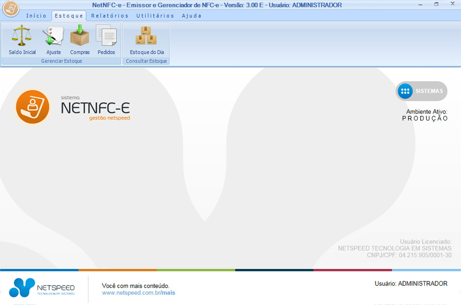Click the Gerenciar Estoque group label
The height and width of the screenshot is (305, 461).
(x=61, y=61)
